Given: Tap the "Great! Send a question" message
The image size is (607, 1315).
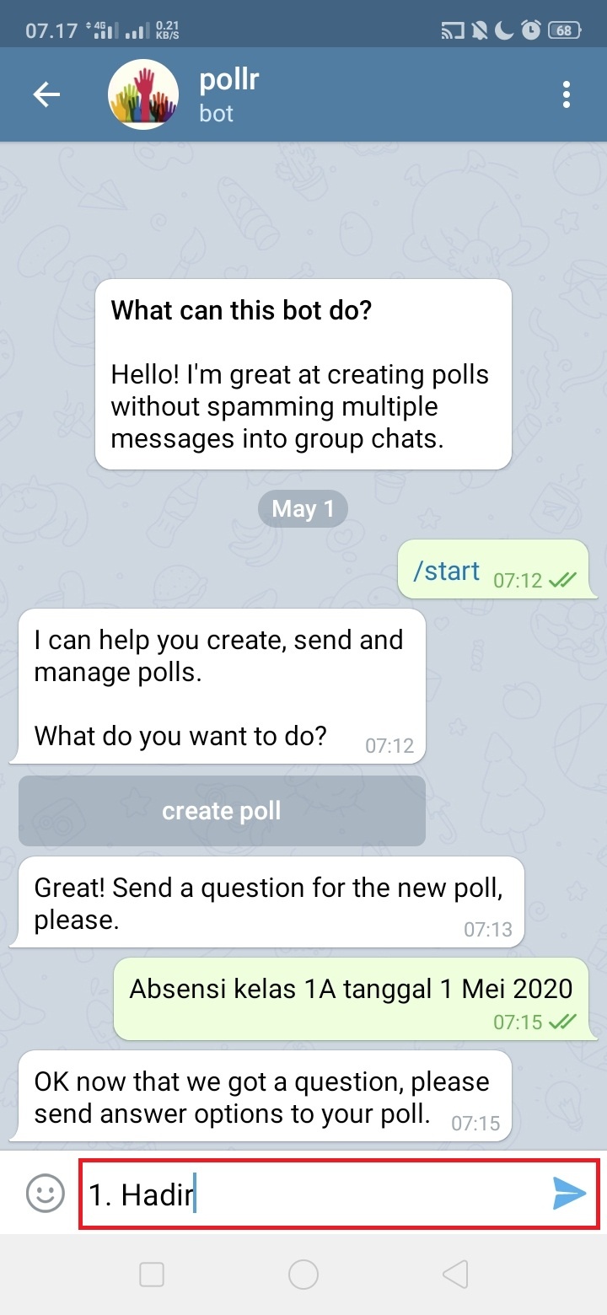Looking at the screenshot, I should tap(270, 903).
